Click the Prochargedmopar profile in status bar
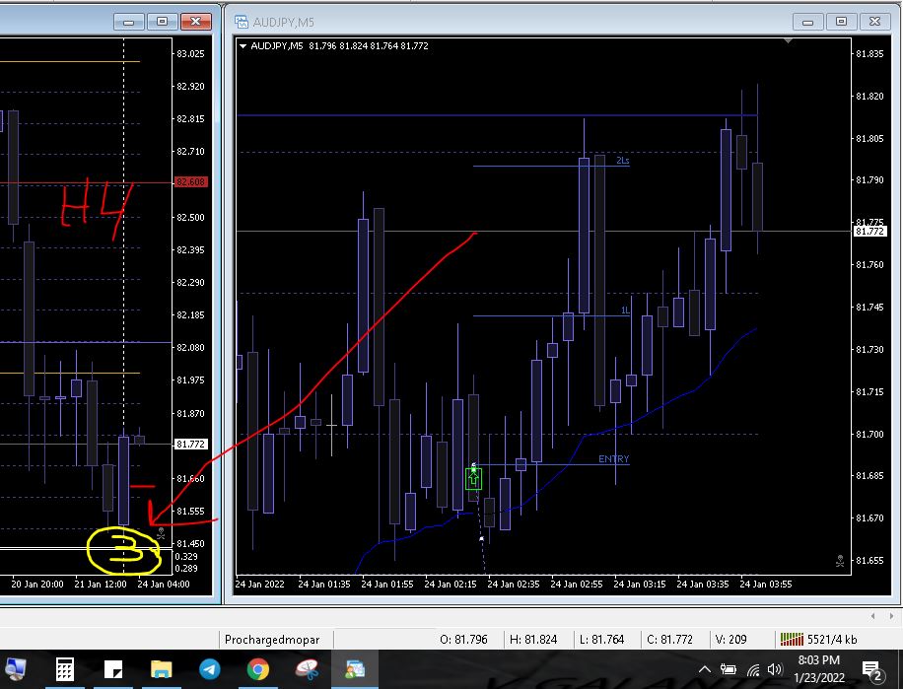903x689 pixels. [272, 640]
